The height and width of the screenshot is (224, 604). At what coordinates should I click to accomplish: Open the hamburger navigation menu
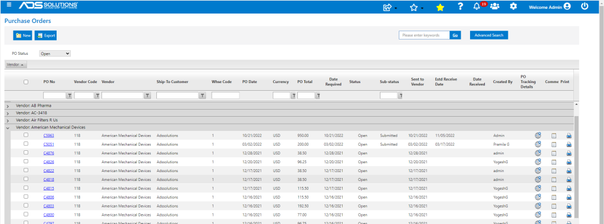9,5
